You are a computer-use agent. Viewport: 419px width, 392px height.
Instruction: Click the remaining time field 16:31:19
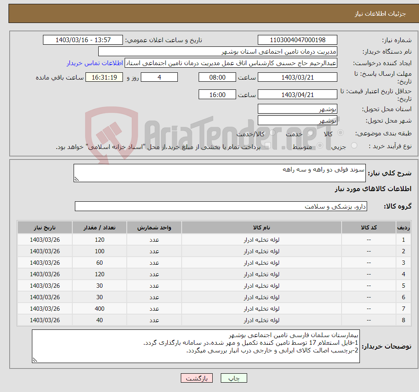104,77
